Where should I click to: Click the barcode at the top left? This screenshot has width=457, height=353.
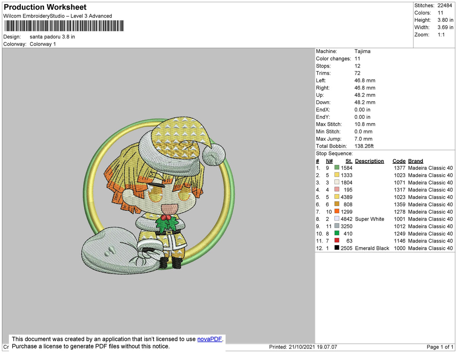tap(64, 26)
